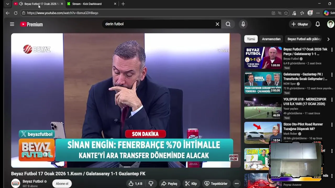Clear the search text with the X icon
The height and width of the screenshot is (188, 335).
[217, 24]
